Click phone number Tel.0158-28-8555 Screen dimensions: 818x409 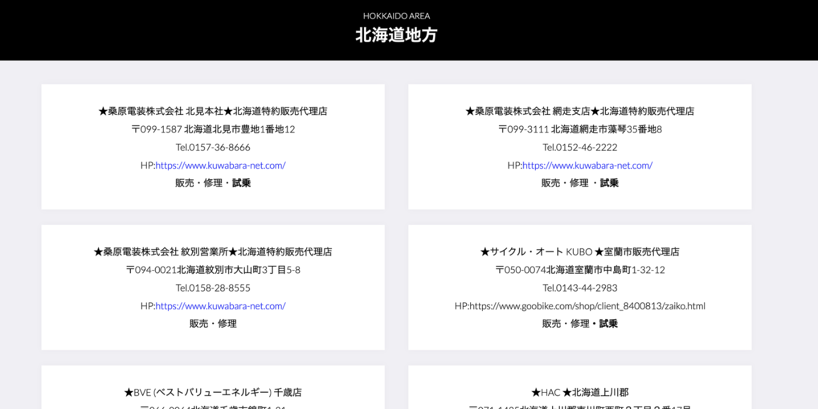(x=213, y=288)
